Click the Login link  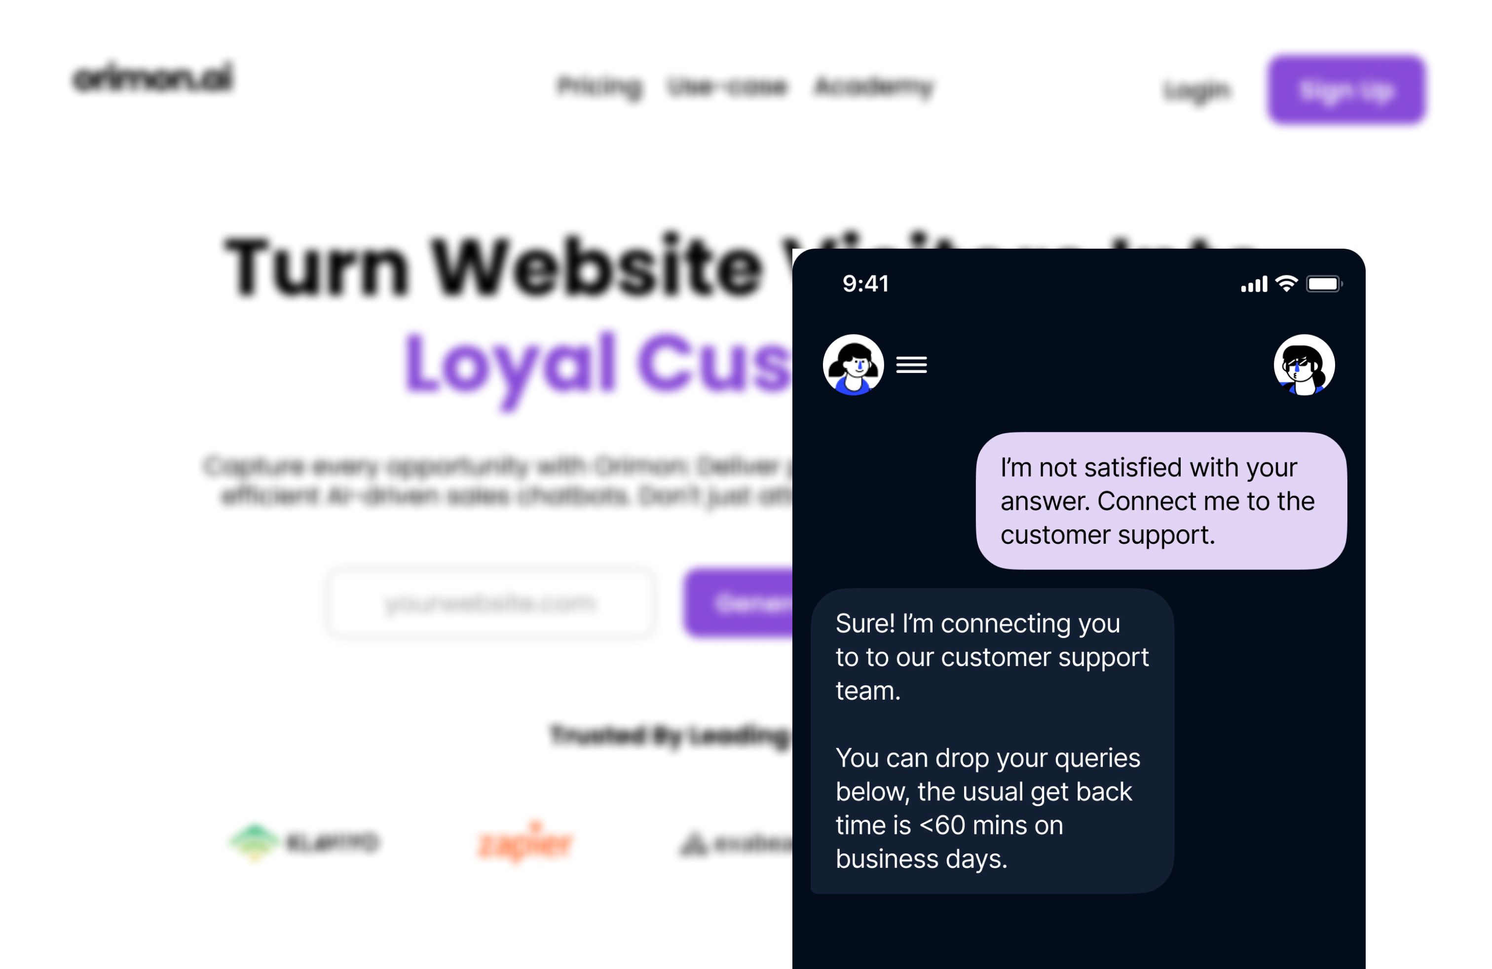coord(1197,91)
